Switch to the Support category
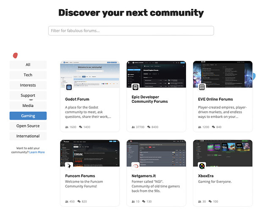 coord(28,95)
